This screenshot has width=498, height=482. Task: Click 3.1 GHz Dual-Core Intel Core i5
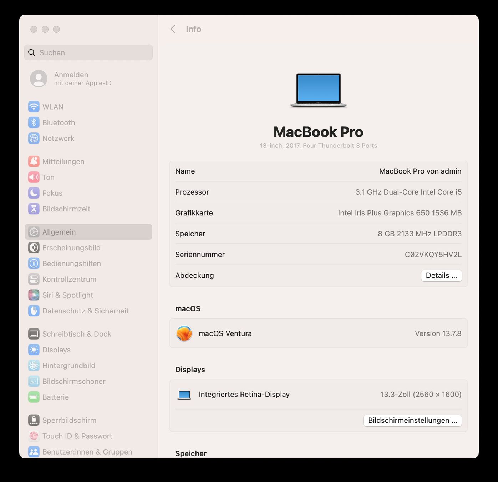click(x=408, y=192)
